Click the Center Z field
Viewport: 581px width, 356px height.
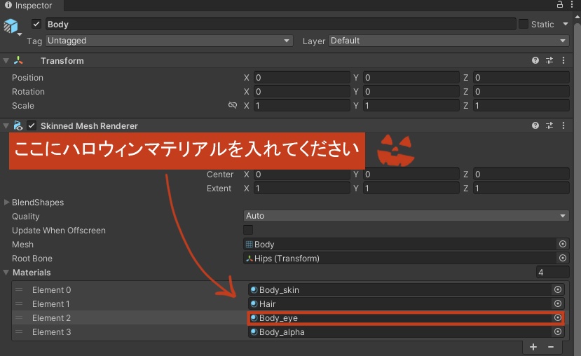tap(521, 174)
